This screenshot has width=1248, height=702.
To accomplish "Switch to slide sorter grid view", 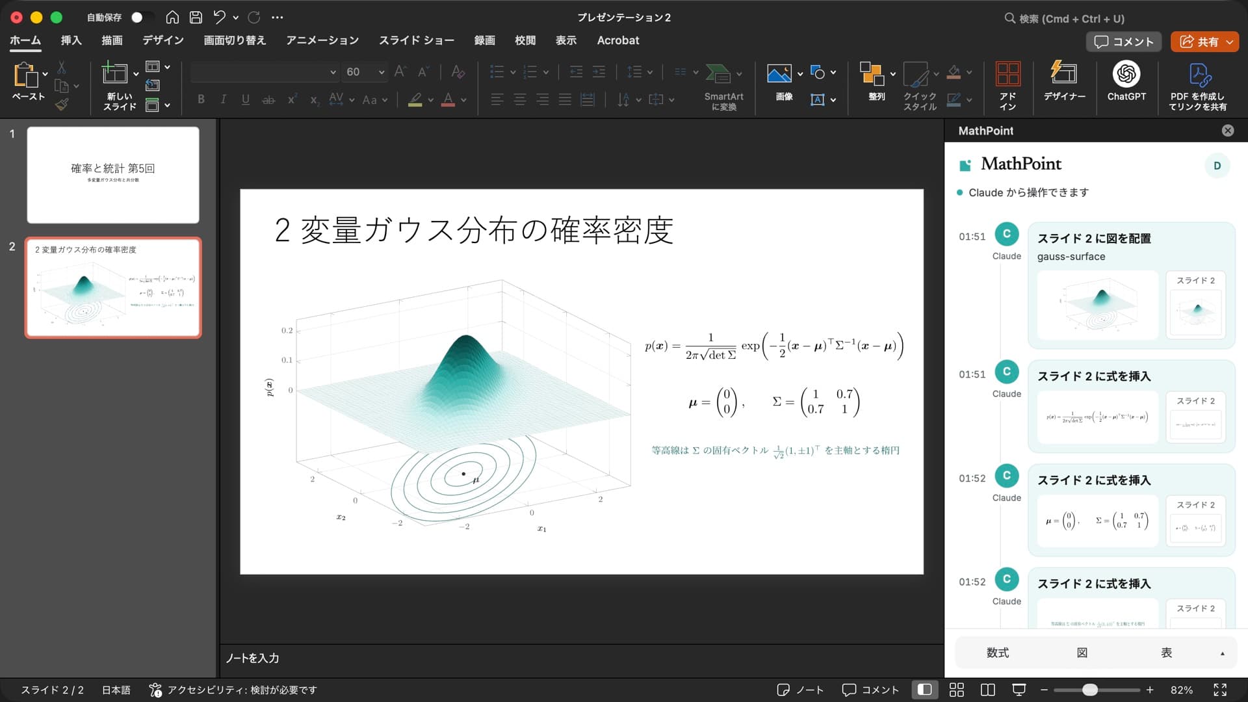I will pos(956,690).
